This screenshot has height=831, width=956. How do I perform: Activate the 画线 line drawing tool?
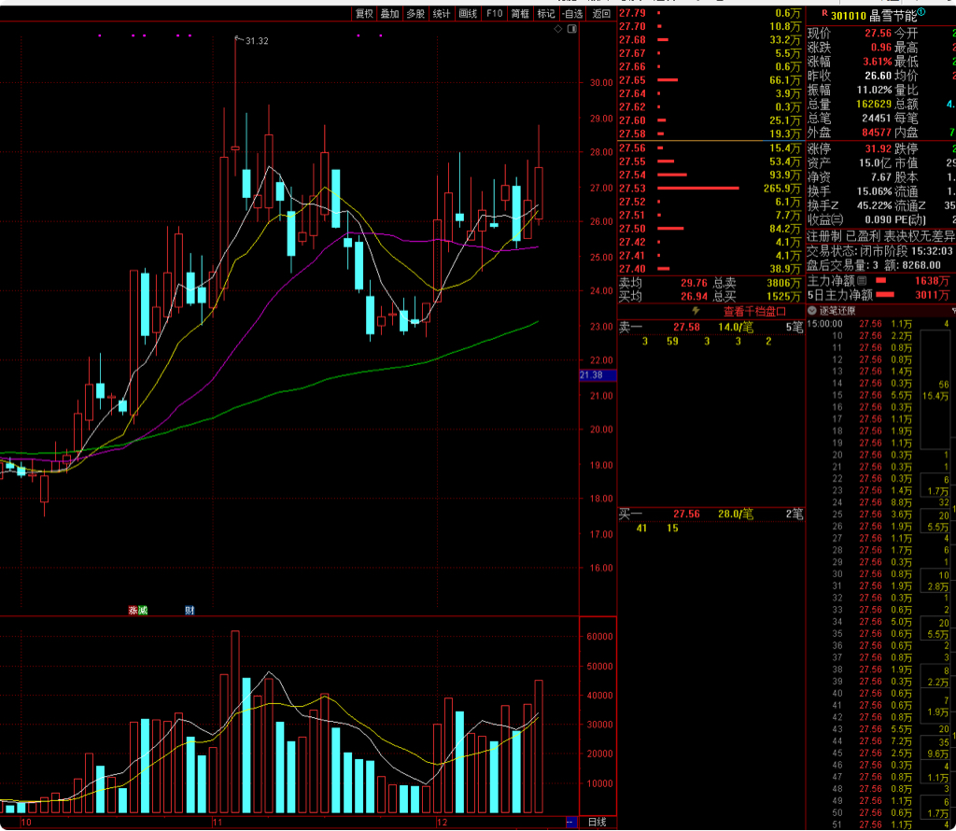(x=468, y=13)
